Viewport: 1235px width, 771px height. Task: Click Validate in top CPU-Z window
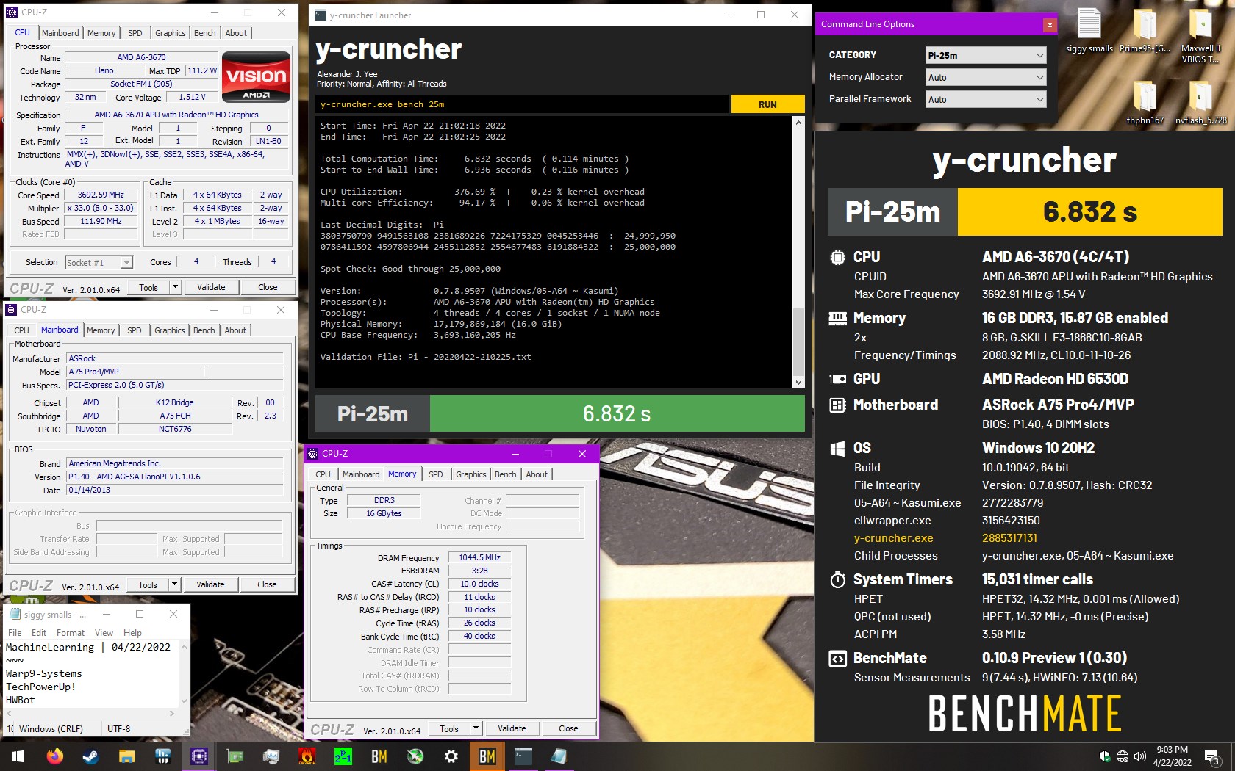click(x=211, y=287)
